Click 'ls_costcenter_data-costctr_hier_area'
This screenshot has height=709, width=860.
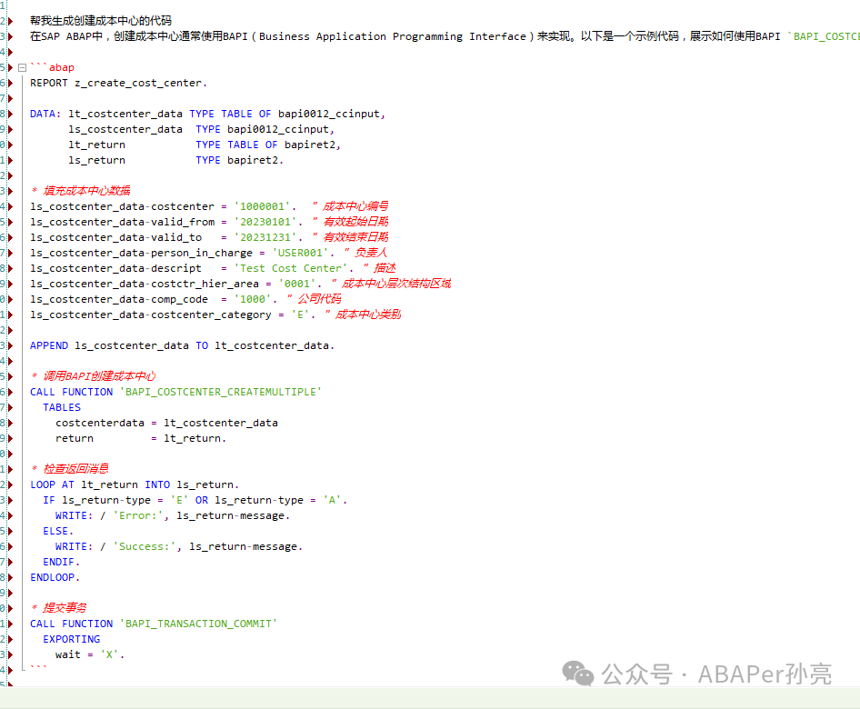(x=145, y=284)
